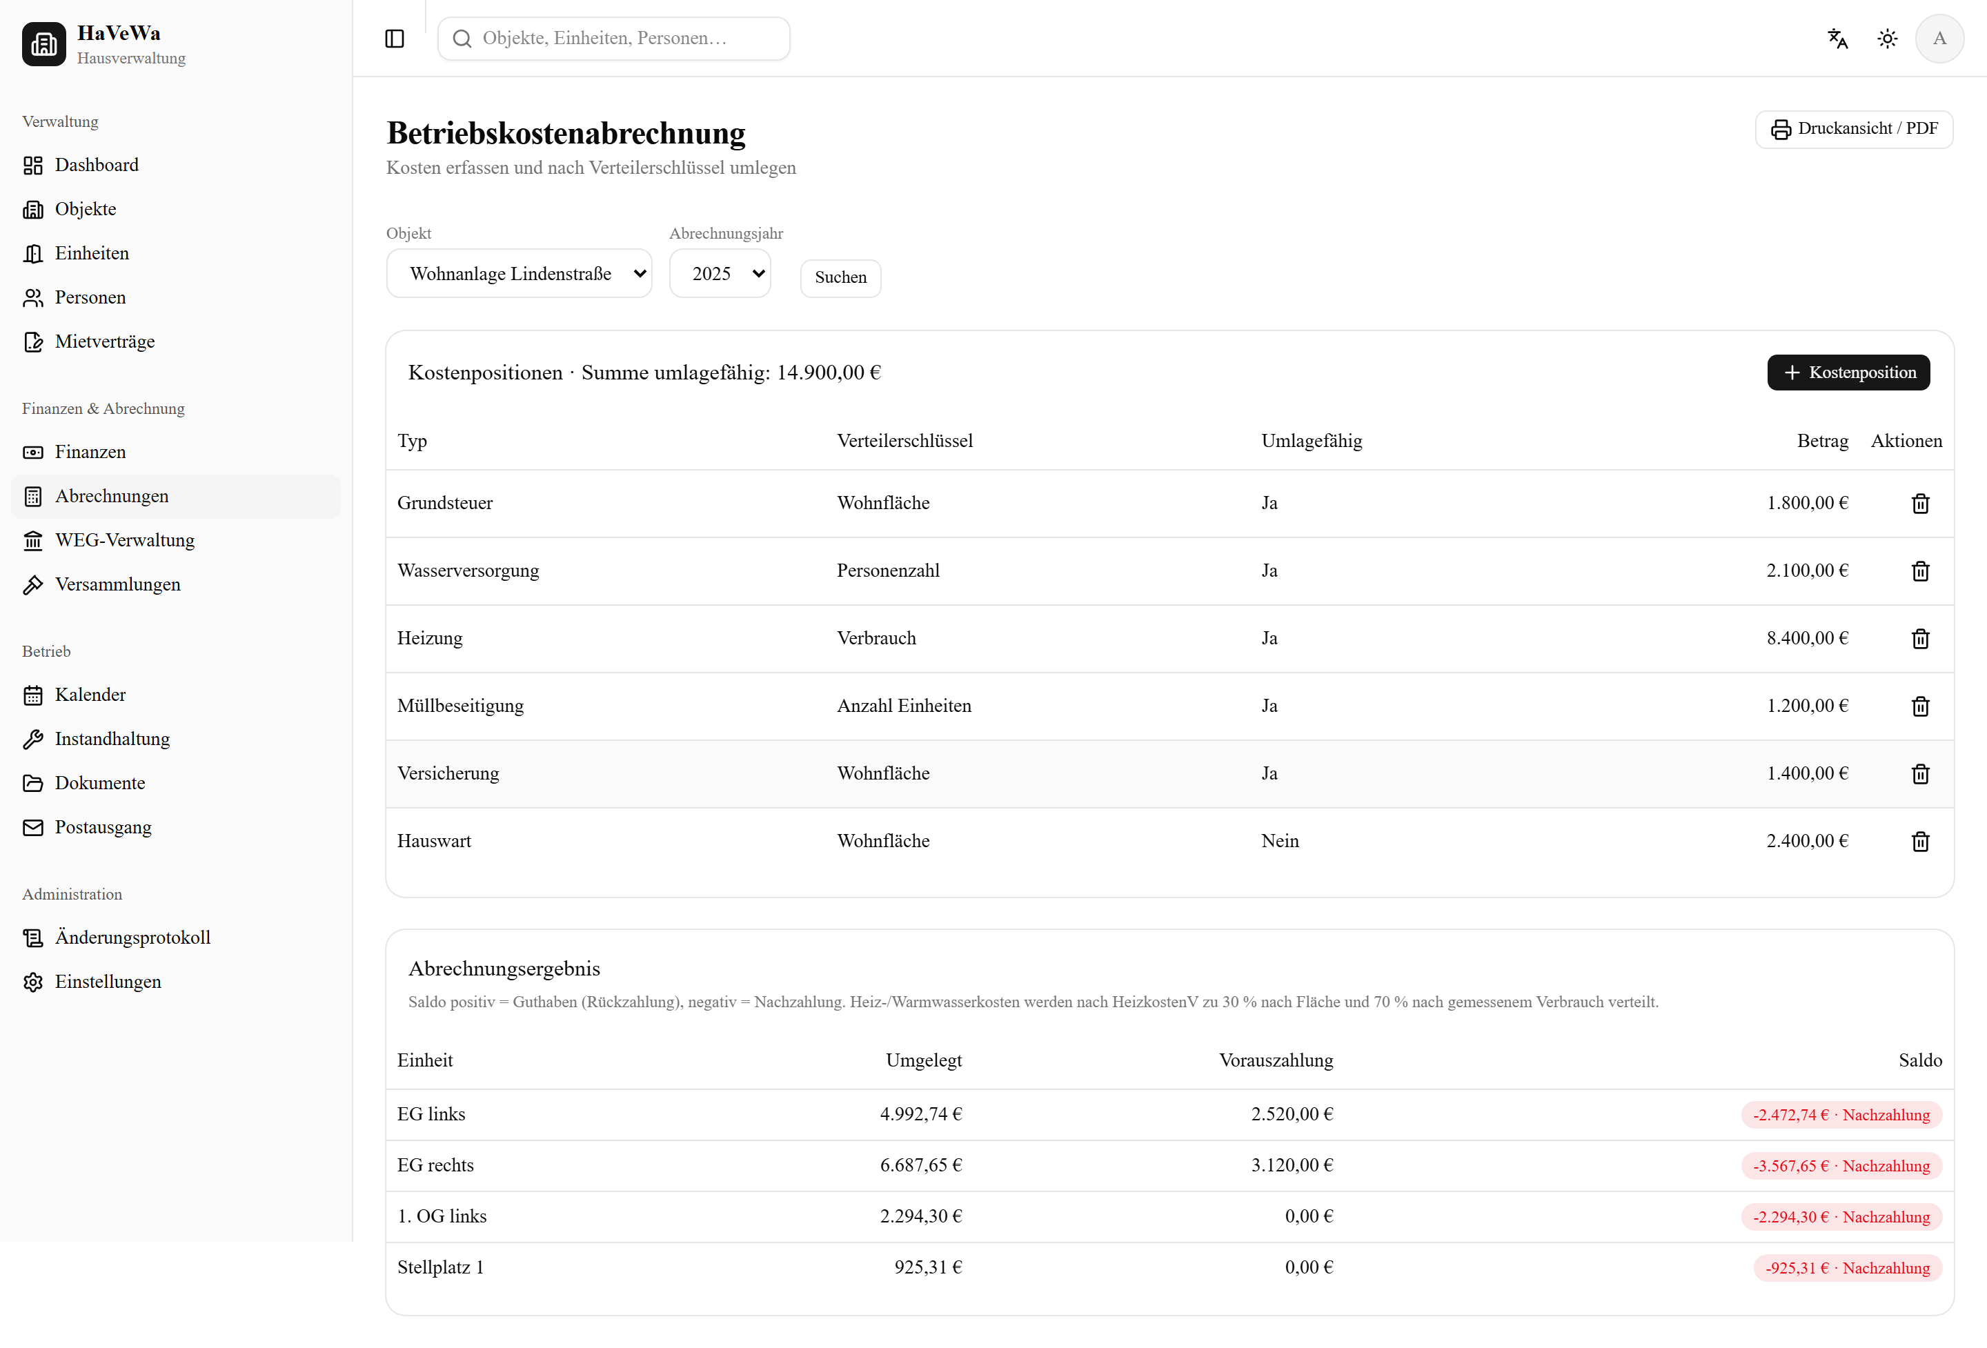Open Dokumente in sidebar
This screenshot has width=1987, height=1348.
point(176,783)
